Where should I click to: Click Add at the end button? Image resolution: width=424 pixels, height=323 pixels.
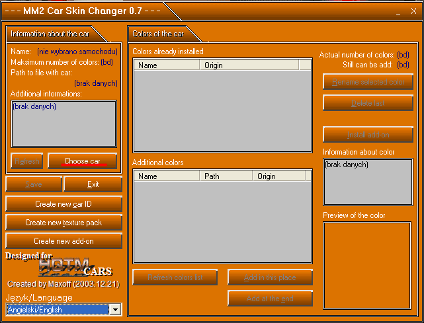(270, 299)
